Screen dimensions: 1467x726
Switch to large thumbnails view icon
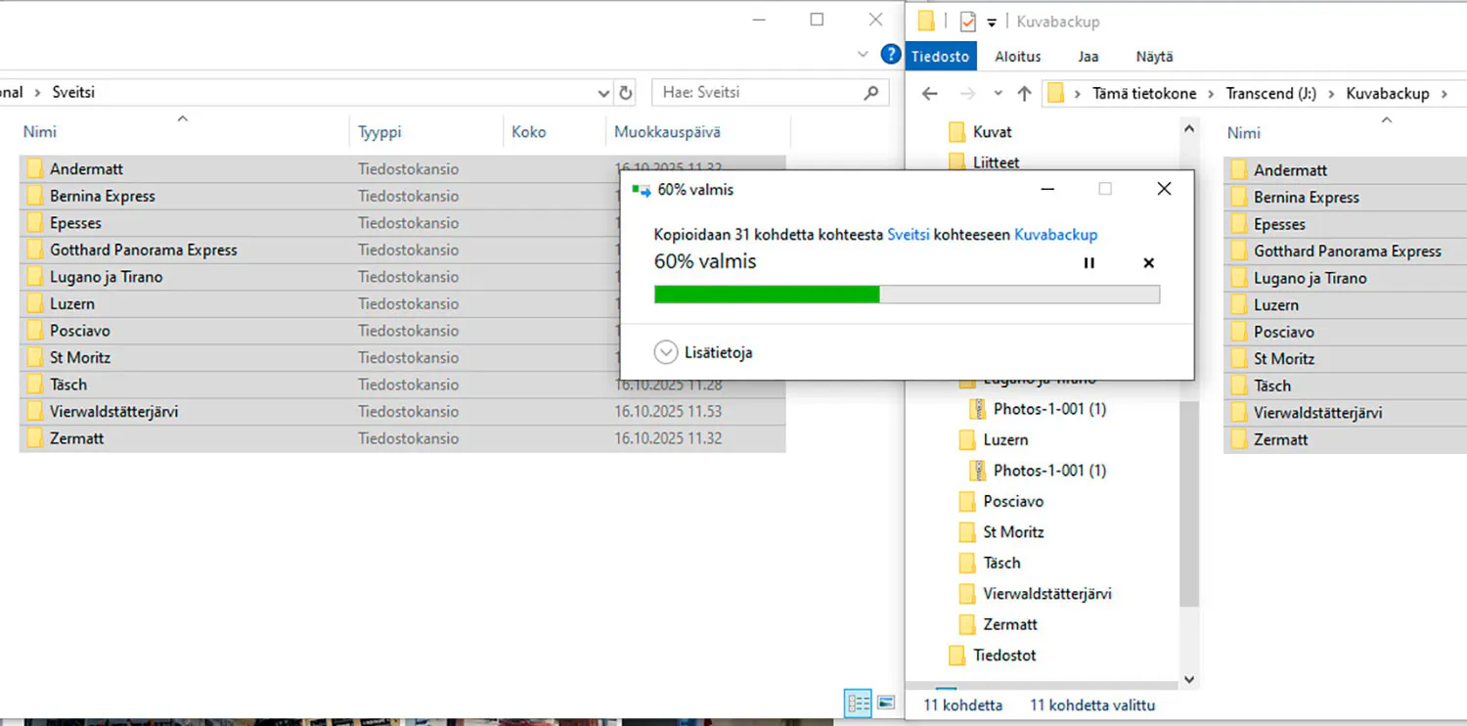886,703
